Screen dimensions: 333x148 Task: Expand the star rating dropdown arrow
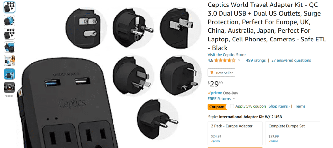239,60
